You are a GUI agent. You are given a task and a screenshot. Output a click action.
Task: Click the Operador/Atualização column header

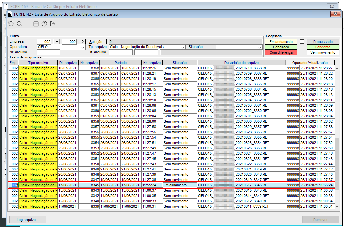click(310, 63)
